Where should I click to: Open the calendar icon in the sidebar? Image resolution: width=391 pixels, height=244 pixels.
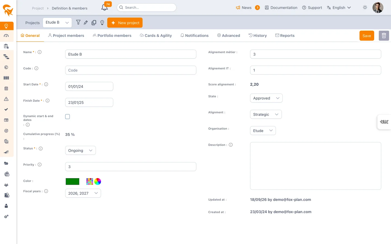click(6, 88)
